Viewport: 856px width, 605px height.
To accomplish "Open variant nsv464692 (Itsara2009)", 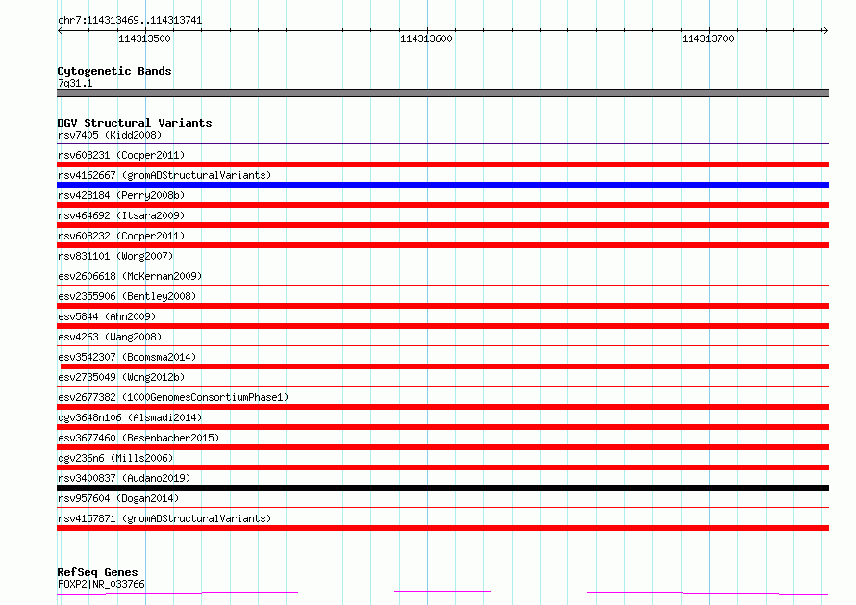I will 121,215.
